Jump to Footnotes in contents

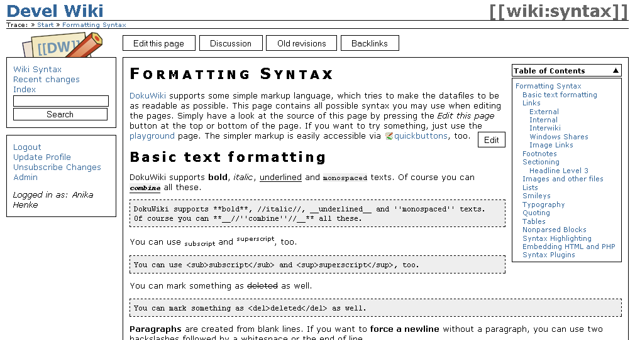[x=539, y=154]
